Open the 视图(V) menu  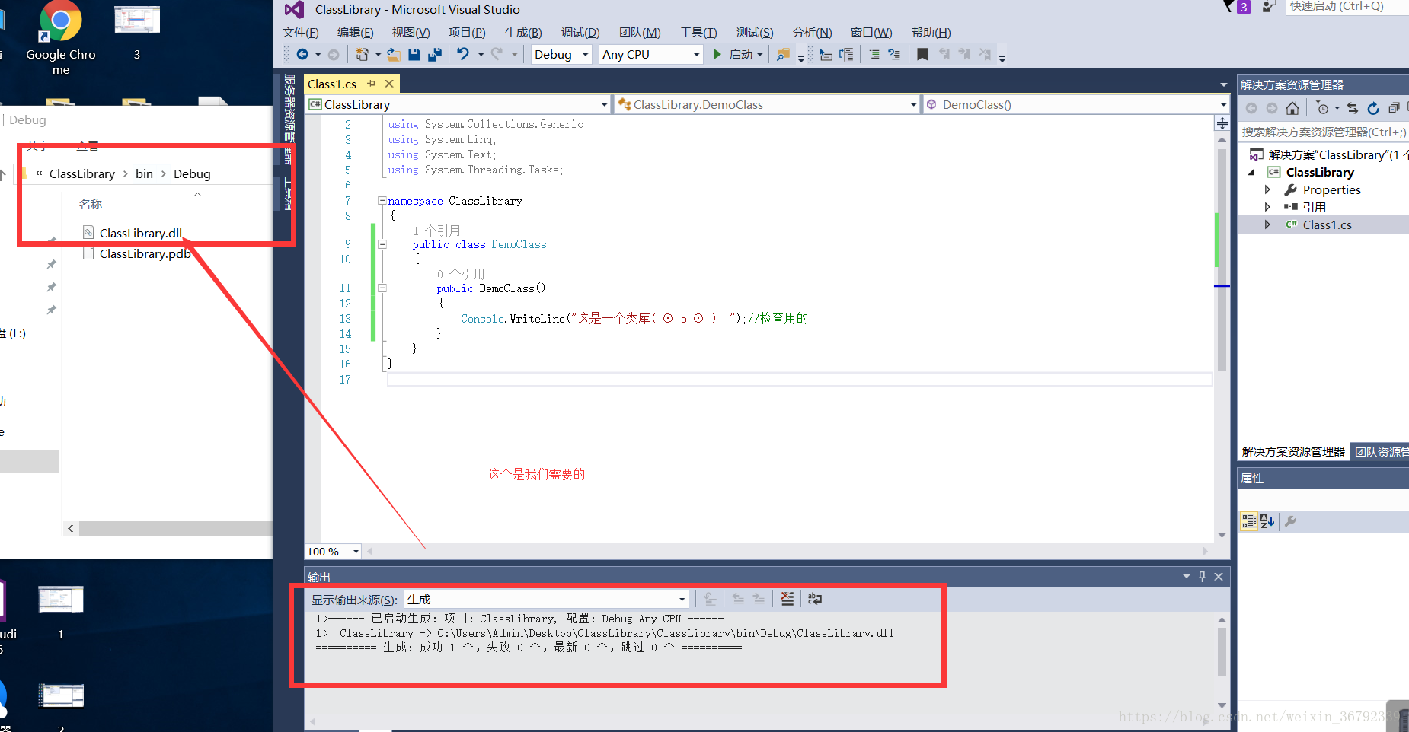point(411,33)
